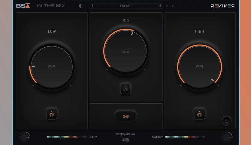This screenshot has width=251, height=145.
Task: Go to the next preset arrow
Action: [173, 6]
